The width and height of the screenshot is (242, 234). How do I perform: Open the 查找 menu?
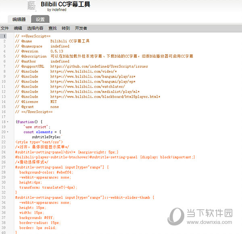[x=52, y=28]
